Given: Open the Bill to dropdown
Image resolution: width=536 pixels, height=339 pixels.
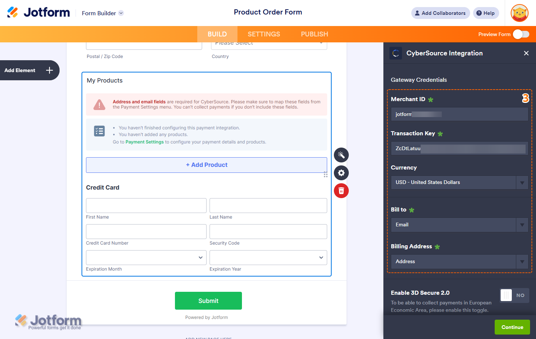Looking at the screenshot, I should click(459, 225).
